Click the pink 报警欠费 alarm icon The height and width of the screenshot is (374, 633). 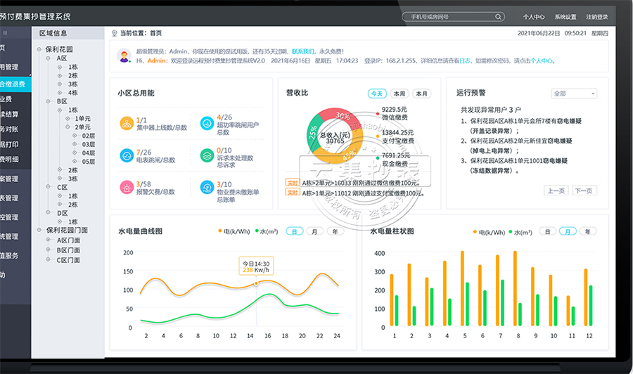[126, 187]
